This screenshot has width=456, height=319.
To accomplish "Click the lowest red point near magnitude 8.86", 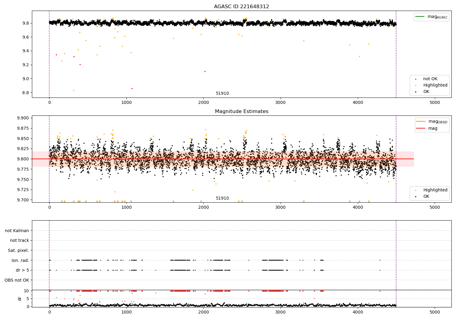I will (x=132, y=88).
